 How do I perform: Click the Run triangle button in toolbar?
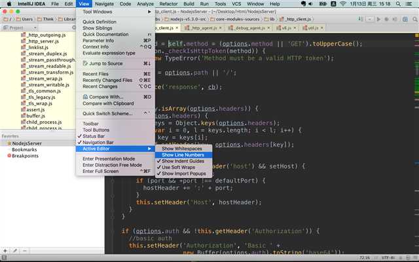click(x=378, y=19)
